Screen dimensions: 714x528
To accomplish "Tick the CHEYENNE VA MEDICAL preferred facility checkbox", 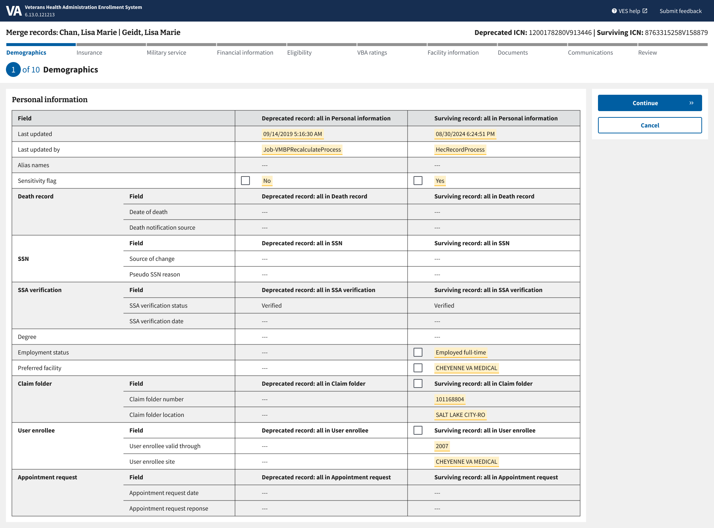I will [418, 368].
